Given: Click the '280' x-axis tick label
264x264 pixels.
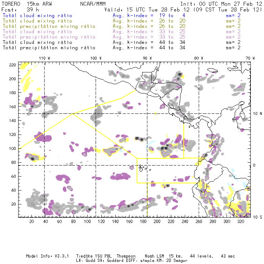Looking at the screenshot, I should tap(213, 222).
